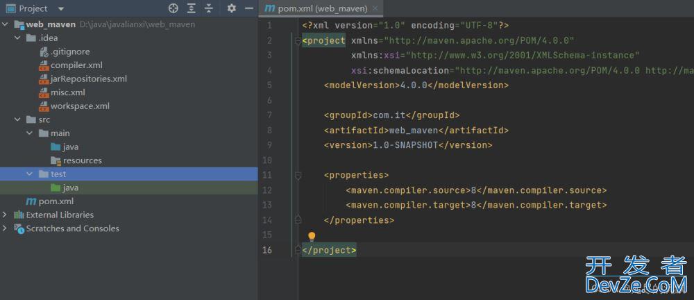Select compiler.xml in project tree
This screenshot has height=300, width=694.
tap(76, 65)
